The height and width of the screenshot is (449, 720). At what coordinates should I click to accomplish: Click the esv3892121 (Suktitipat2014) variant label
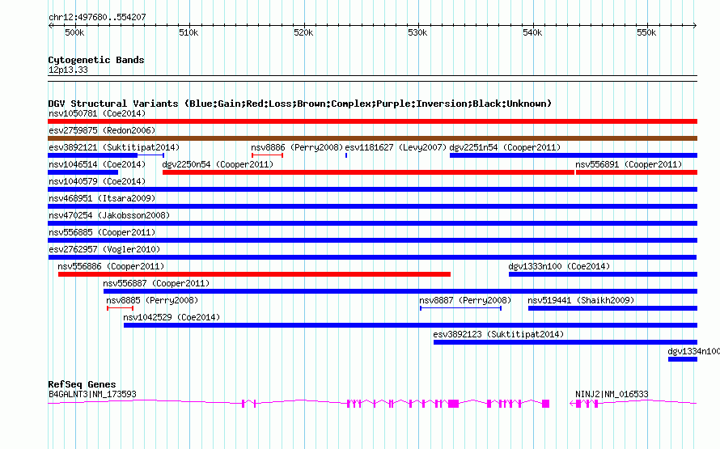click(x=114, y=147)
